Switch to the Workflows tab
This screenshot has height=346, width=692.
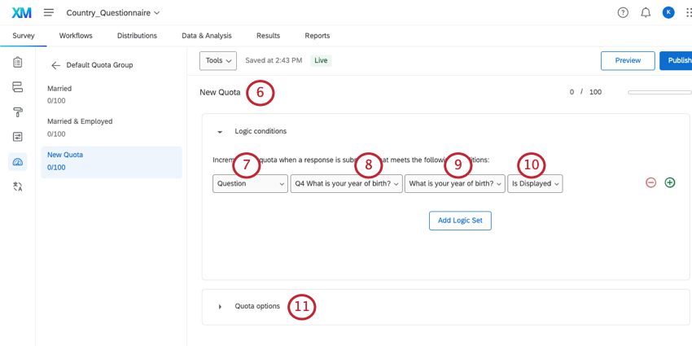[76, 36]
